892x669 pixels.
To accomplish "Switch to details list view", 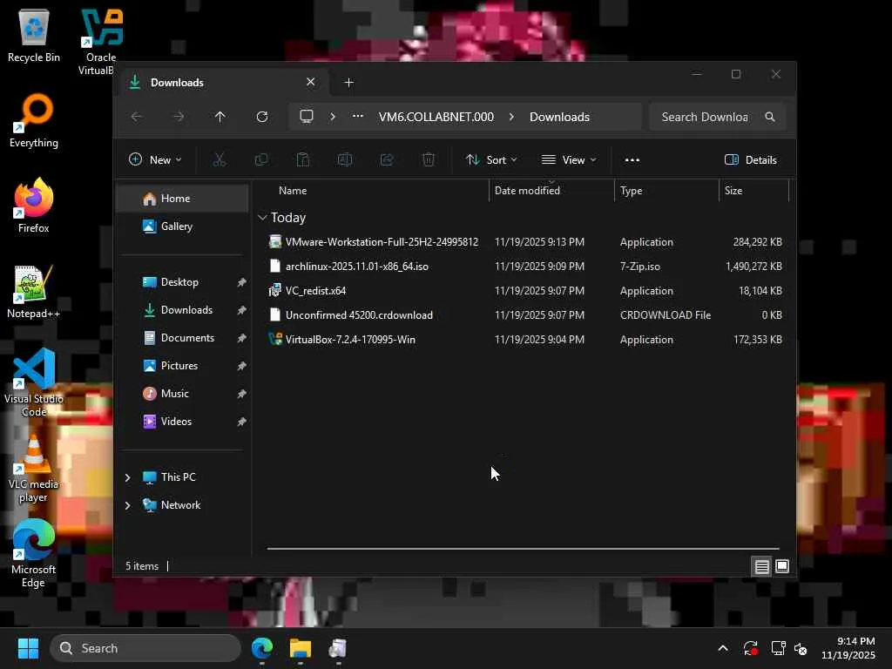I will 761,566.
